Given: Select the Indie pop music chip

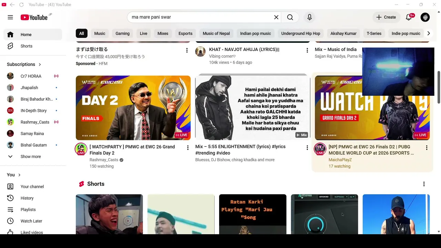Looking at the screenshot, I should click(406, 33).
